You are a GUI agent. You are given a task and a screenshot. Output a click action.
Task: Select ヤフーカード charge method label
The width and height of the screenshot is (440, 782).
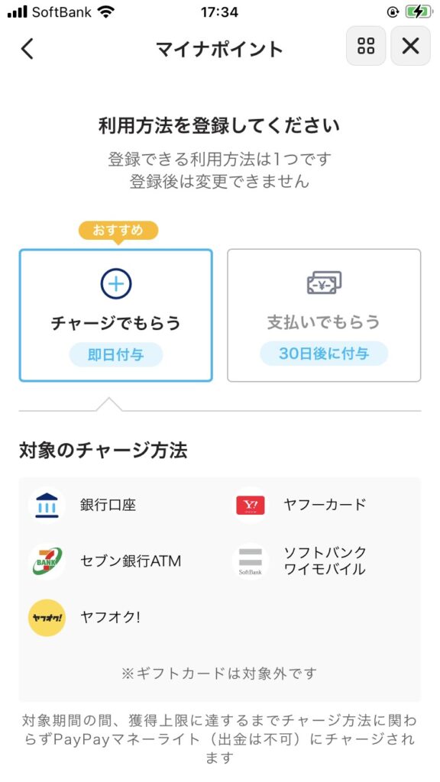[x=325, y=506]
